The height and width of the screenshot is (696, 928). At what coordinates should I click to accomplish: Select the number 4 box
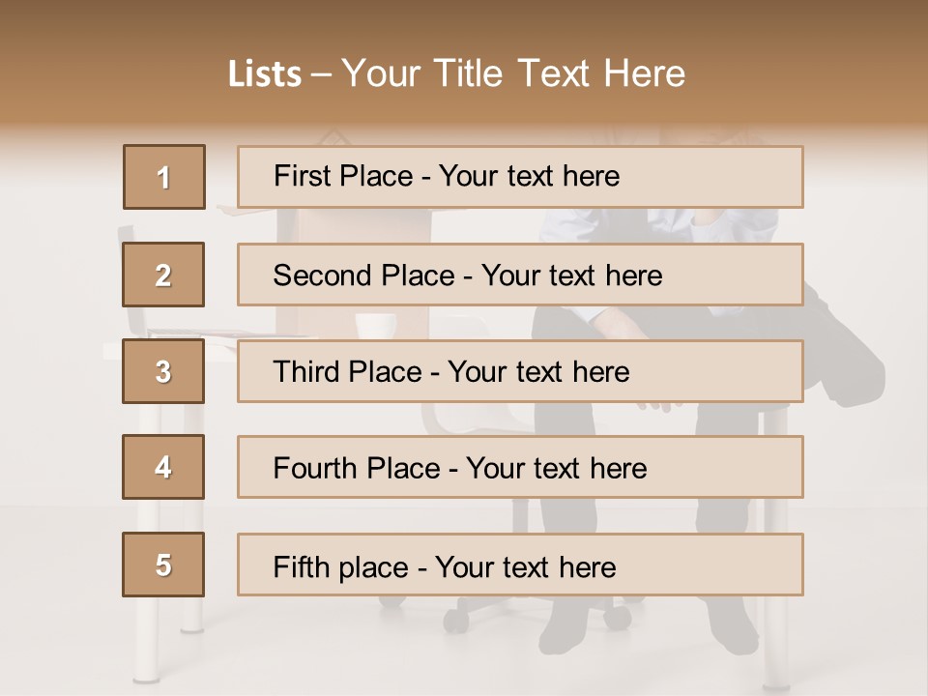pyautogui.click(x=163, y=468)
